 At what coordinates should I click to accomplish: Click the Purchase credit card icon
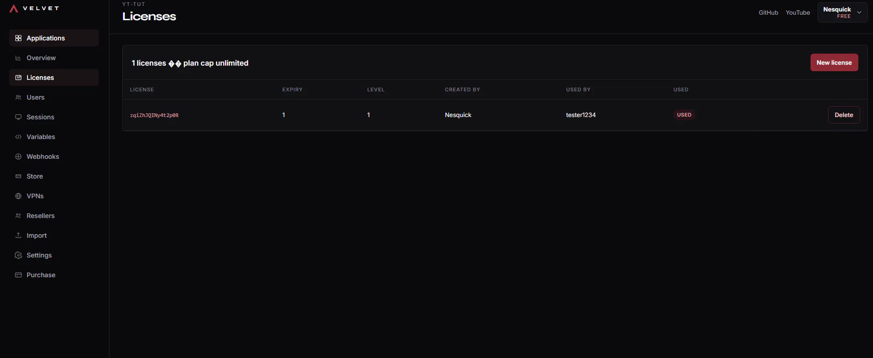coord(18,275)
